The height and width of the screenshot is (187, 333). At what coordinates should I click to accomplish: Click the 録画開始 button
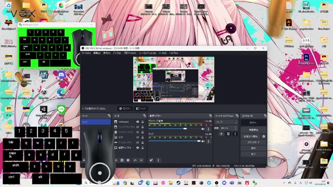pos(253,130)
